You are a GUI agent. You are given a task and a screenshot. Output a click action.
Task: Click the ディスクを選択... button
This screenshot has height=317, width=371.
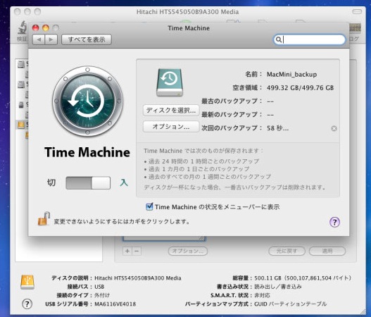coord(171,111)
